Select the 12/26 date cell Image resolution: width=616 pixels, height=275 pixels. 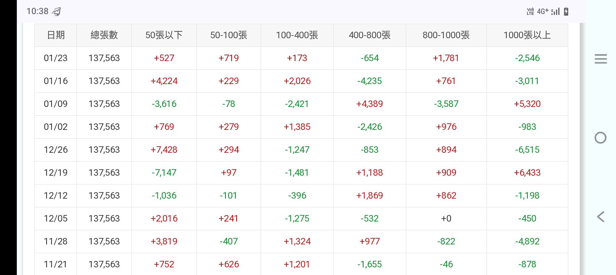coord(56,150)
